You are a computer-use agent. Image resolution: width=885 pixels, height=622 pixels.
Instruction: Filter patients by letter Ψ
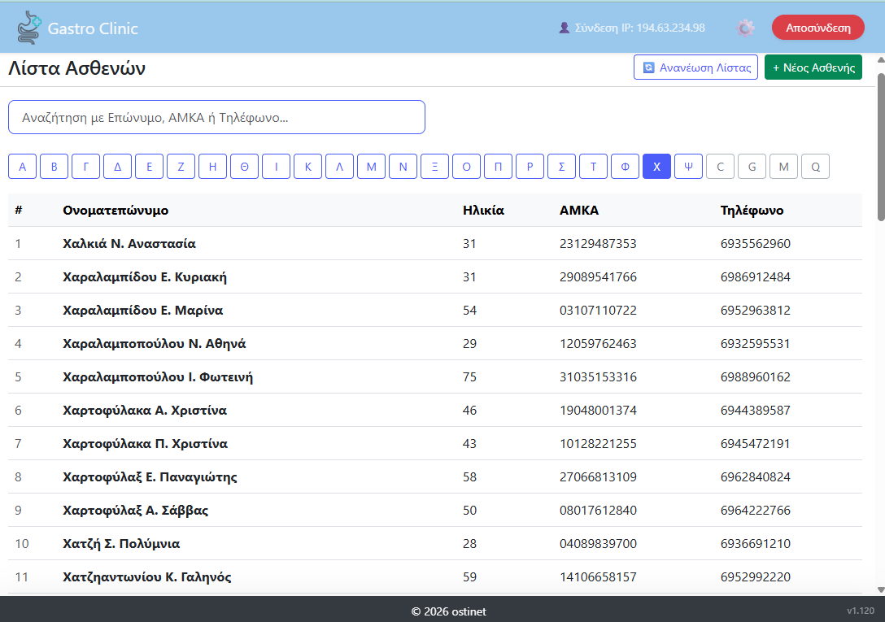click(x=688, y=167)
